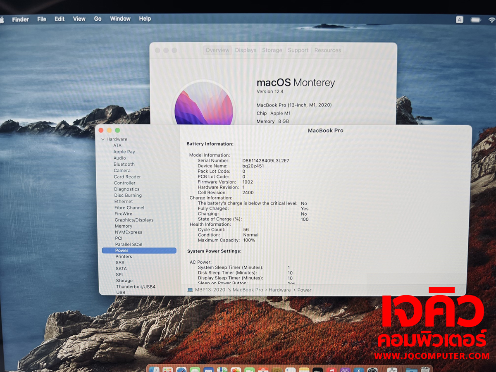The image size is (496, 372).
Task: Select Diagnostics in the sidebar
Action: (x=127, y=189)
